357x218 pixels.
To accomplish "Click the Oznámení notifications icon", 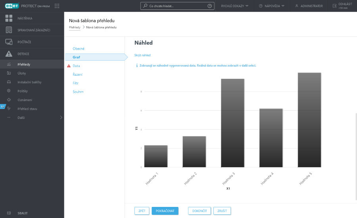I will coord(9,99).
